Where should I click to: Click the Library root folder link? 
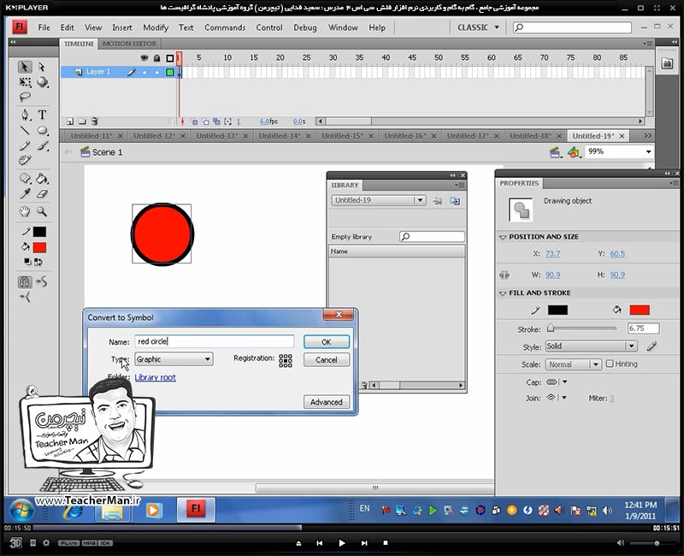(156, 377)
